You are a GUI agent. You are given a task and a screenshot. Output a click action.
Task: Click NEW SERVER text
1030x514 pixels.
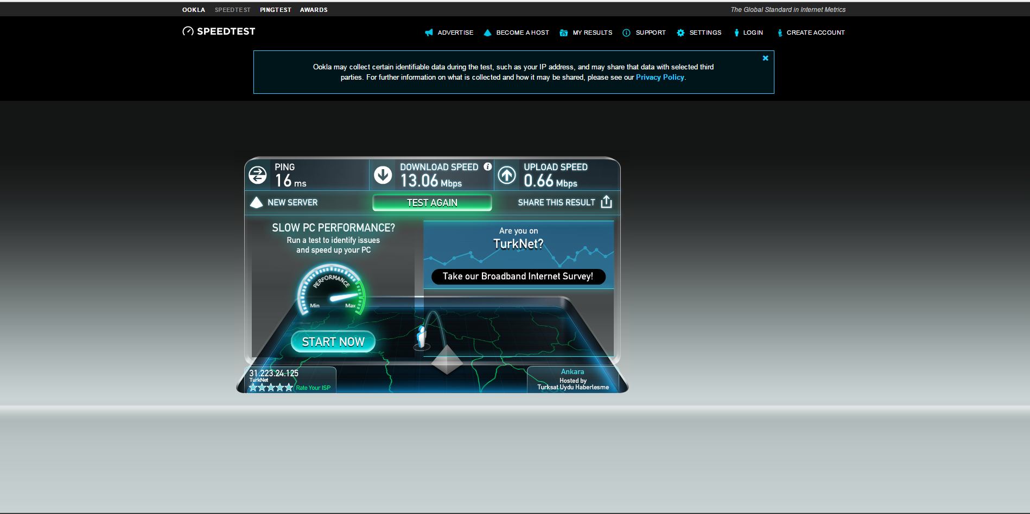click(293, 202)
